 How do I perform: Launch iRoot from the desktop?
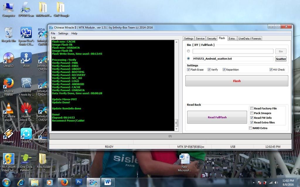coord(26,58)
